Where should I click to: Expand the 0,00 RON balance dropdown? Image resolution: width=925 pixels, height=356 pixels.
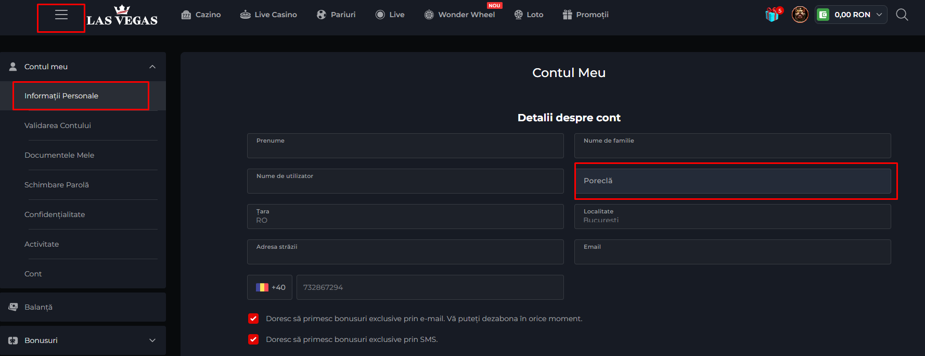pyautogui.click(x=879, y=15)
